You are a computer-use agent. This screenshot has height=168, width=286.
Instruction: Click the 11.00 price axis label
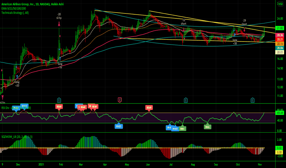pos(280,96)
